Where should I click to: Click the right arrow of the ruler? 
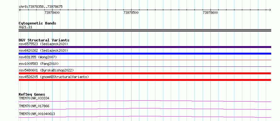click(270, 10)
